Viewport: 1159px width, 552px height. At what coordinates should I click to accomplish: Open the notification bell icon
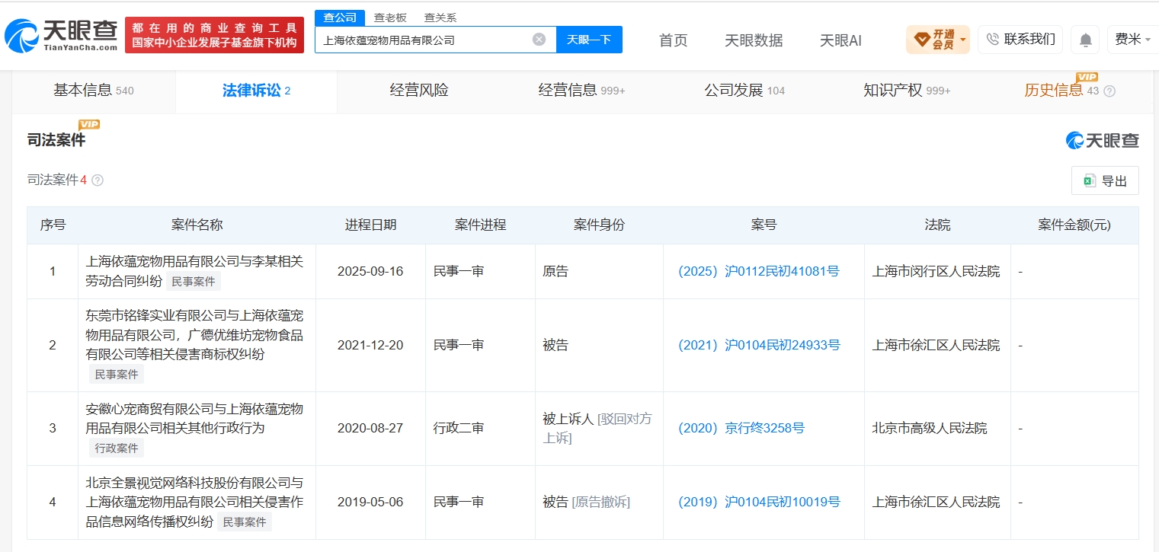[1085, 40]
